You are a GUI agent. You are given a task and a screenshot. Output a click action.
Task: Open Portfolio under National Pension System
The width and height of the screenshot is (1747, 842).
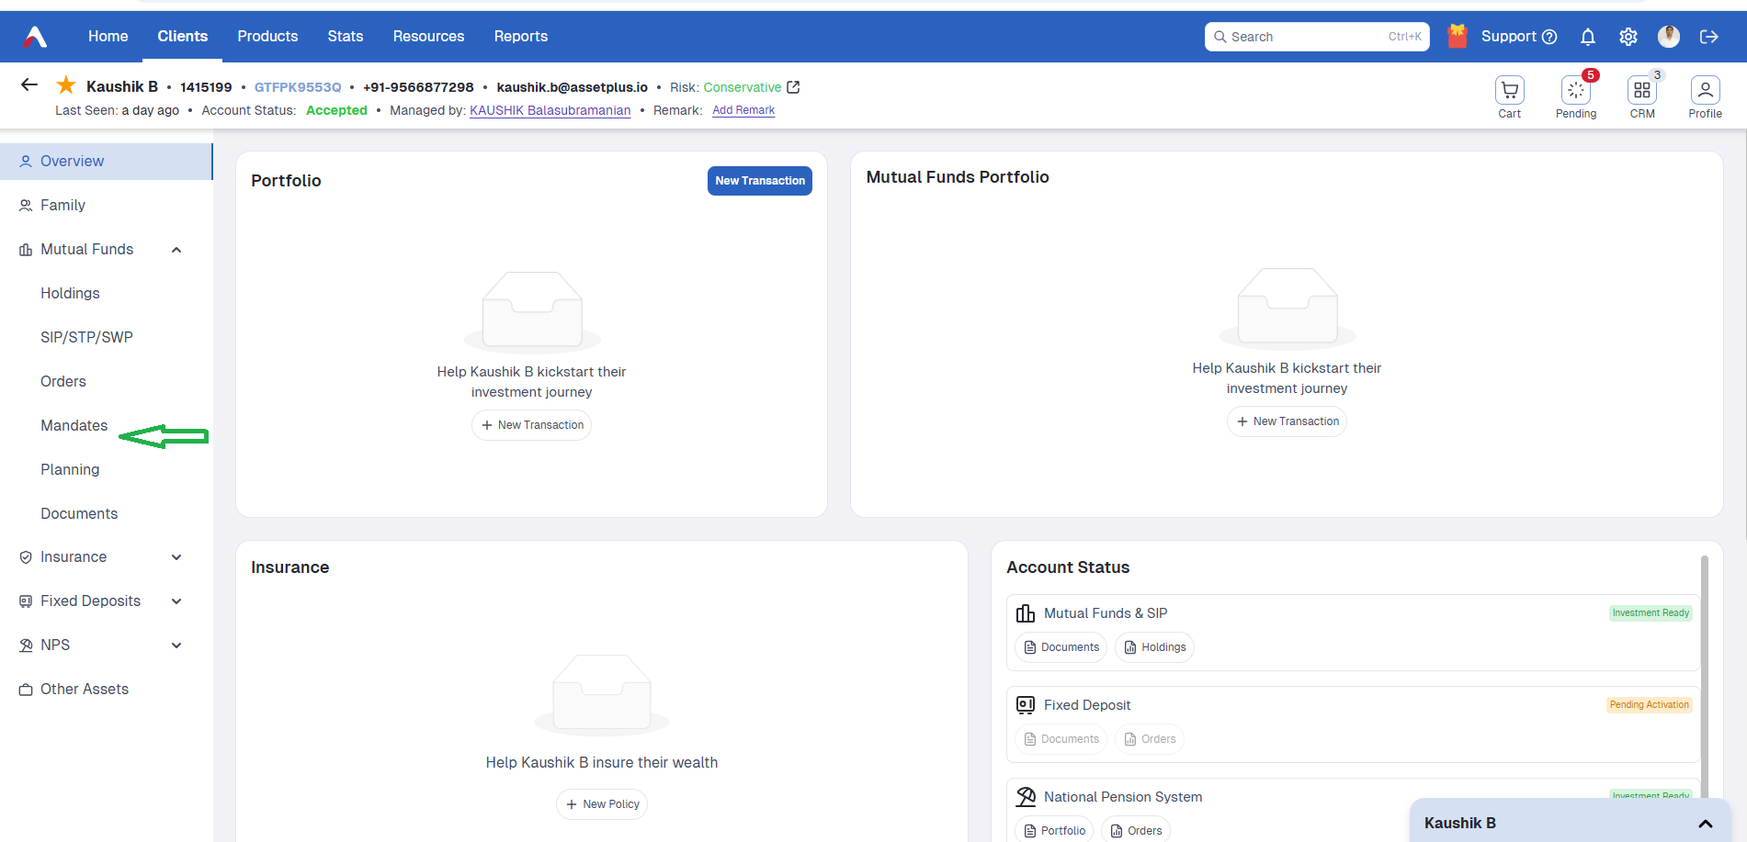1054,830
